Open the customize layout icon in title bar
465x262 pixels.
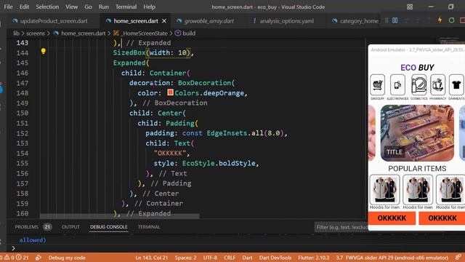click(410, 7)
